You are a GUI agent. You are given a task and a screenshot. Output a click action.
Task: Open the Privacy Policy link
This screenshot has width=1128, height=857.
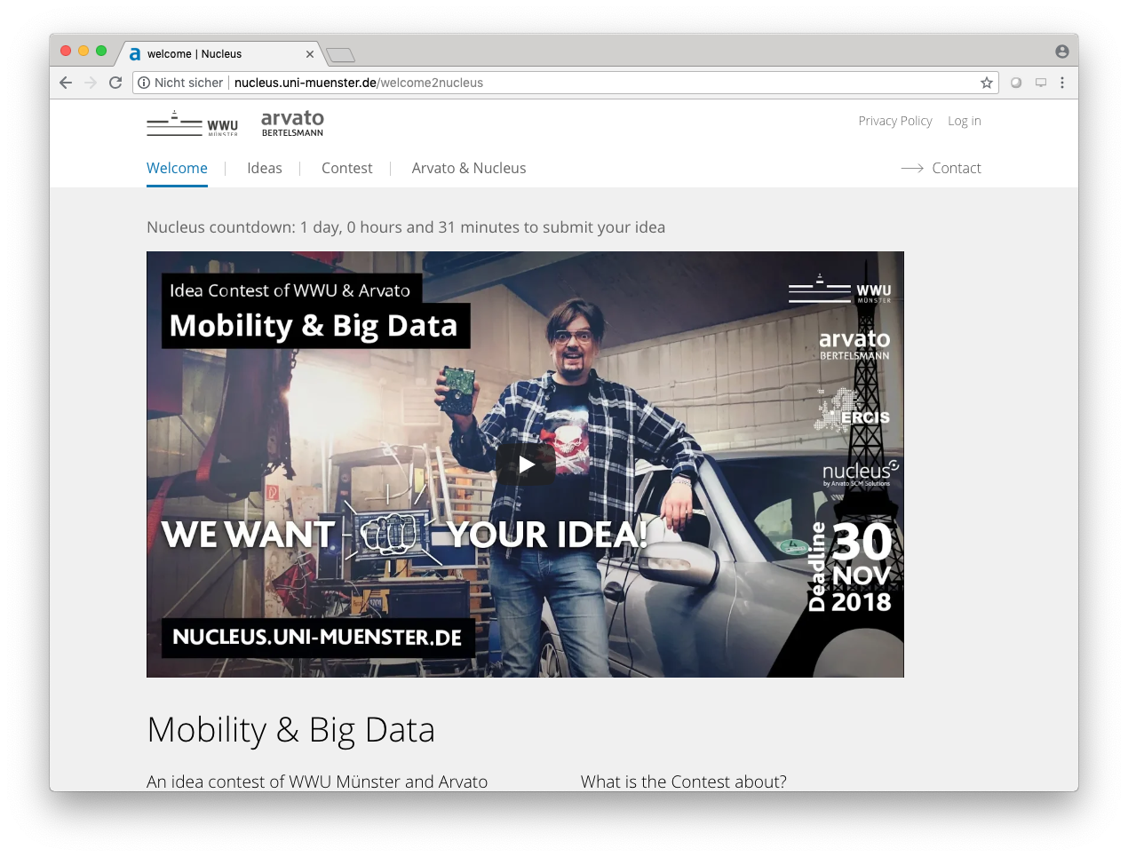[x=895, y=121]
